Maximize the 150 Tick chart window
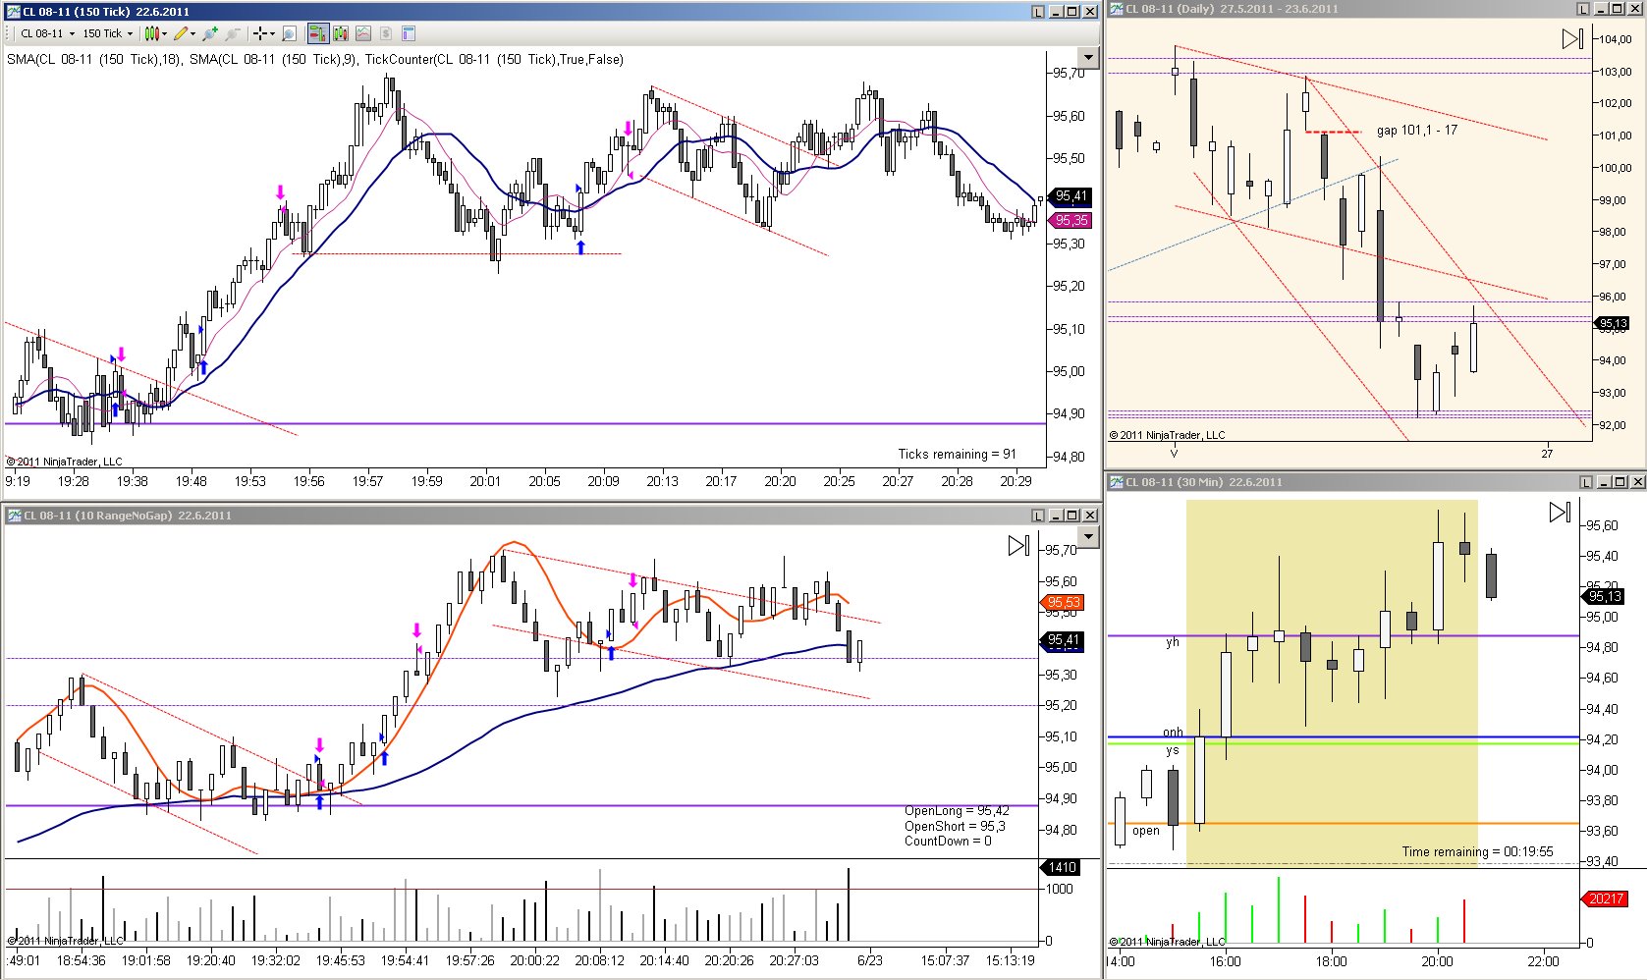1647x980 pixels. pyautogui.click(x=1073, y=12)
